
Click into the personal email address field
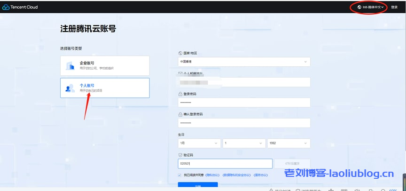click(244, 82)
